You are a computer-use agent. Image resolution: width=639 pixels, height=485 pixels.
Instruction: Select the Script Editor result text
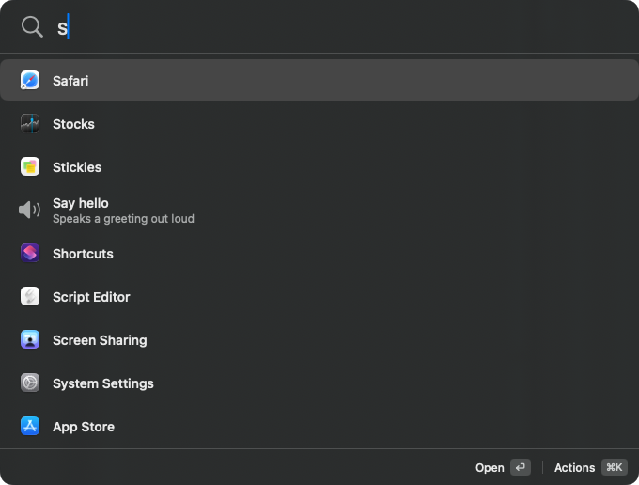[x=91, y=297]
